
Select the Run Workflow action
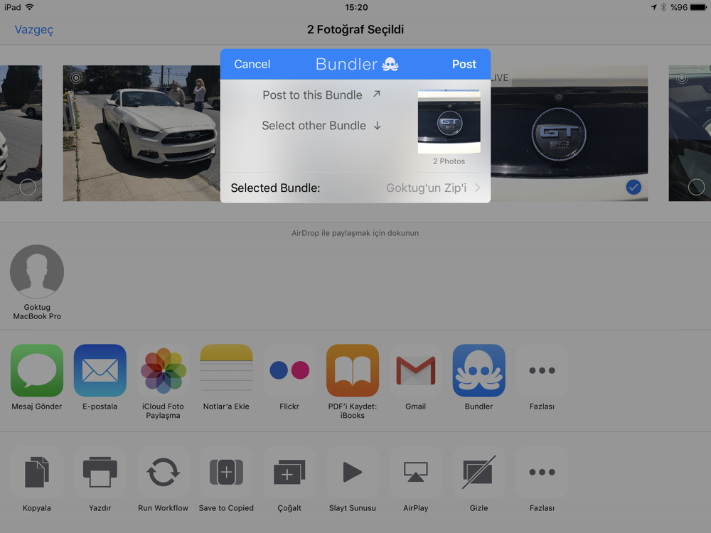[163, 473]
